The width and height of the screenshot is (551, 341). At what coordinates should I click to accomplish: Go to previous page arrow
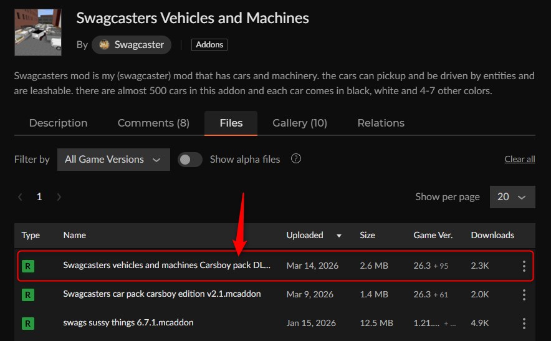point(21,197)
